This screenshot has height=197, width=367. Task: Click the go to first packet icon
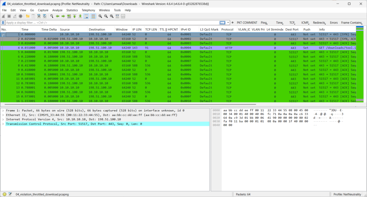tap(75, 16)
